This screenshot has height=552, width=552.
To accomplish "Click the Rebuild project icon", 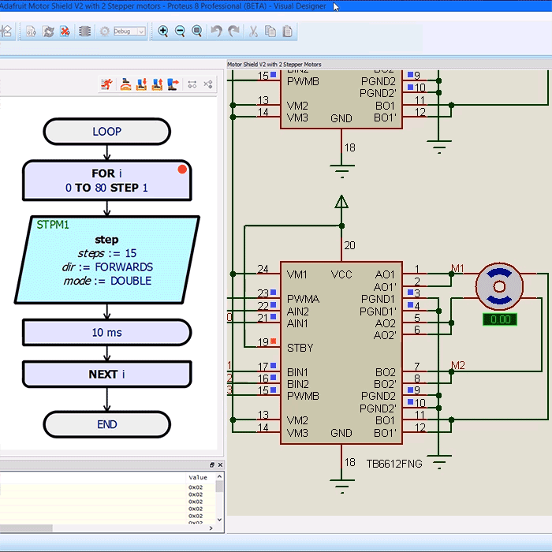I will [x=48, y=32].
